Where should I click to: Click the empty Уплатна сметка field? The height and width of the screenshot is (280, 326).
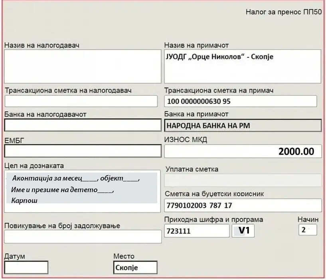tap(243, 180)
